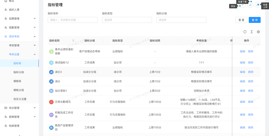The height and width of the screenshot is (136, 269).
Task: Open 档案管理 via its sidebar icon
Action: [6, 126]
